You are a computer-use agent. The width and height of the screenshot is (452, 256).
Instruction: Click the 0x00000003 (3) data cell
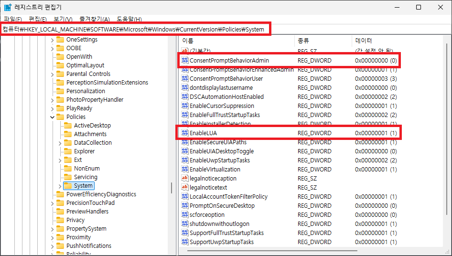(x=376, y=78)
